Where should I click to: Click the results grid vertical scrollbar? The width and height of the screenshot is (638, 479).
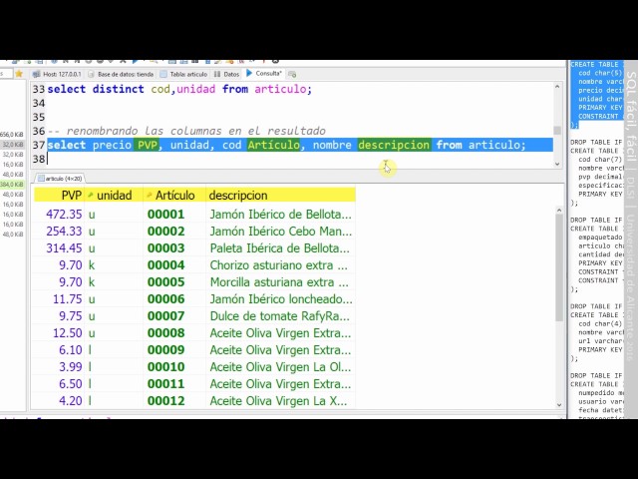(559, 299)
